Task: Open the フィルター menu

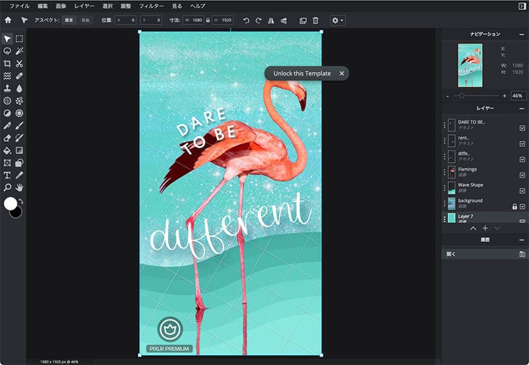Action: pyautogui.click(x=151, y=6)
